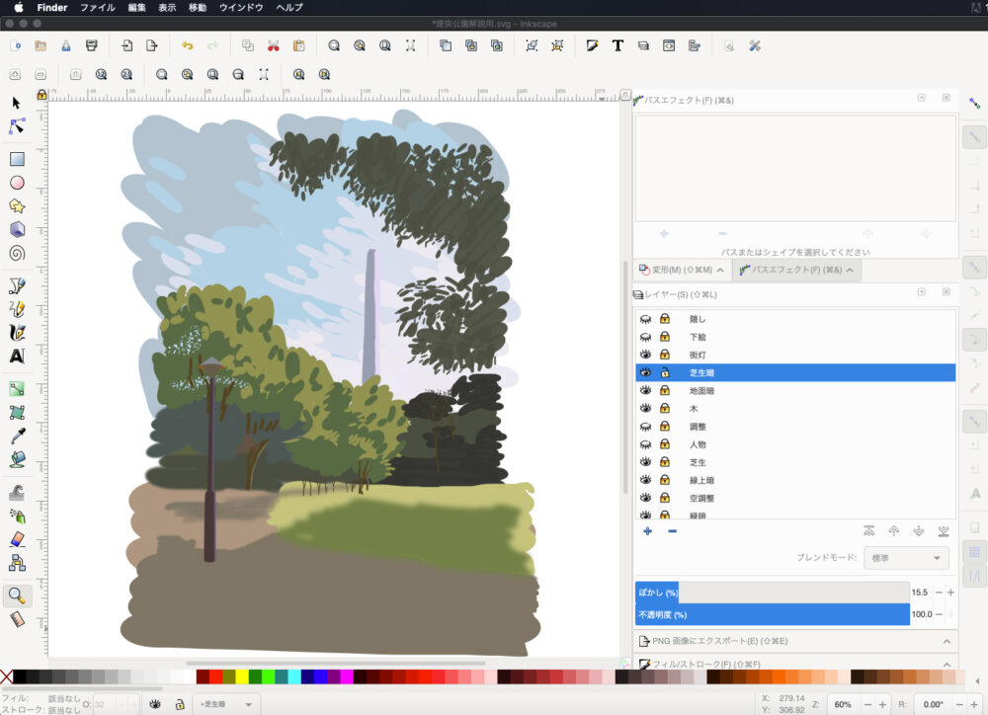Open the zoom percentage dropdown in status bar
Image resolution: width=988 pixels, height=715 pixels.
843,704
